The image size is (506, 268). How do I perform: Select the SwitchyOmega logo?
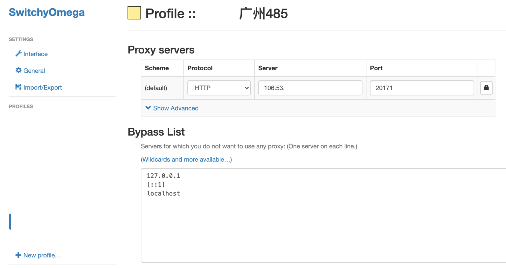(46, 12)
